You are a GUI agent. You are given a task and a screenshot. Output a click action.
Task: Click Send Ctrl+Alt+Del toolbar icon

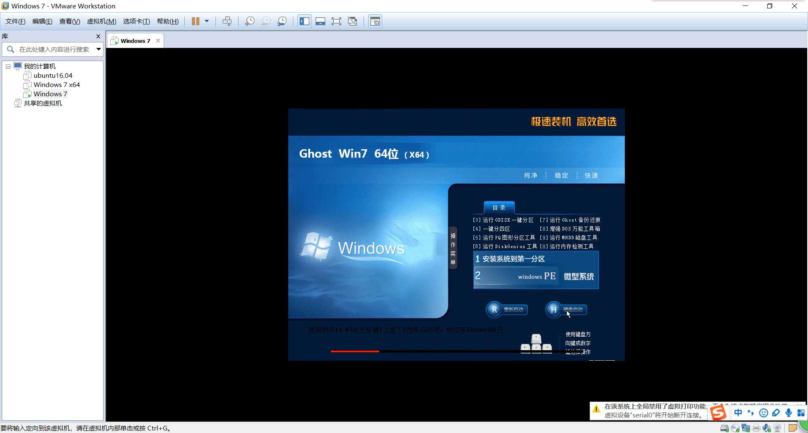coord(227,21)
